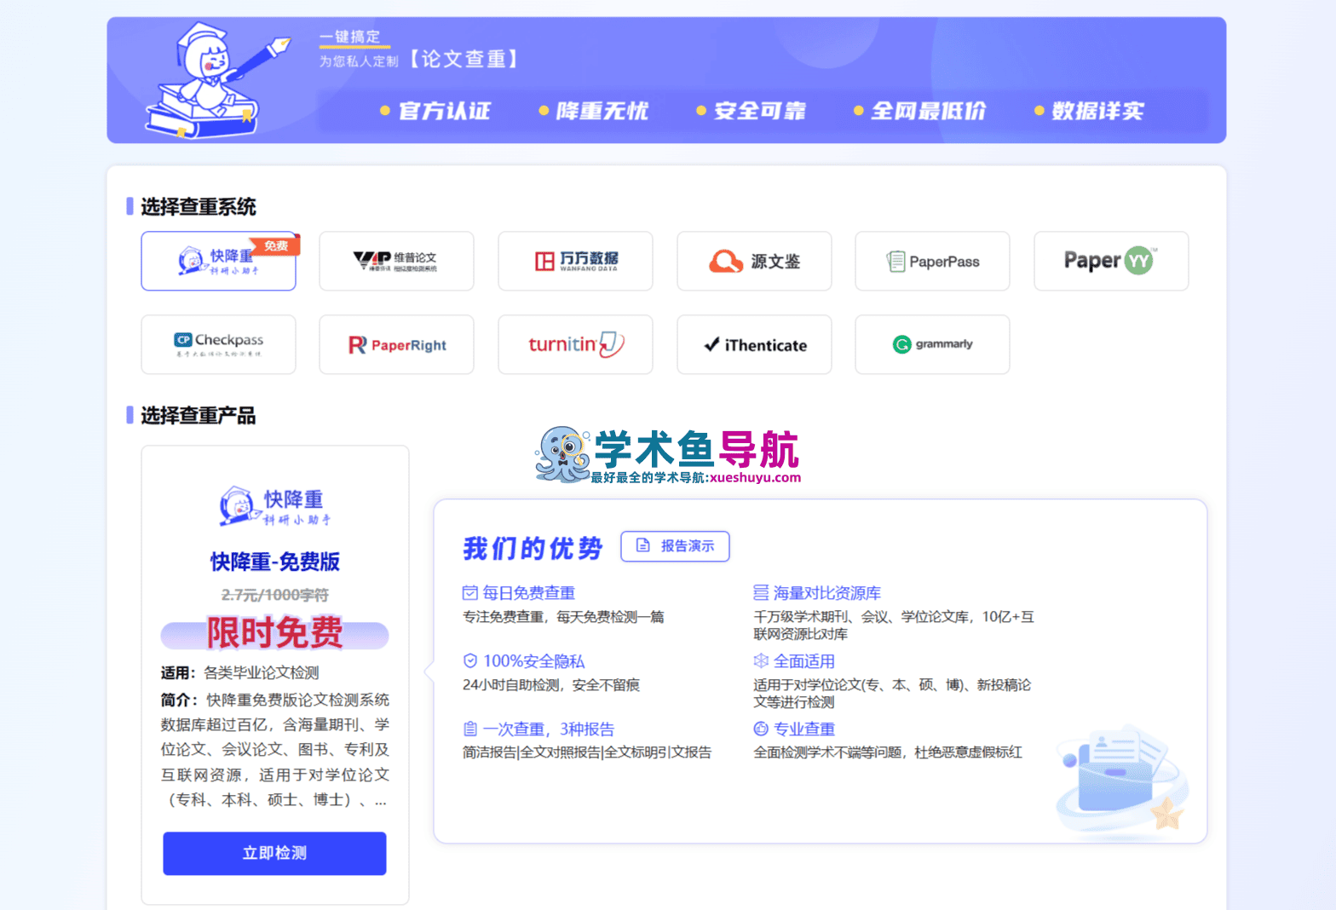The image size is (1336, 910).
Task: Click the 立即检测 button
Action: 274,853
